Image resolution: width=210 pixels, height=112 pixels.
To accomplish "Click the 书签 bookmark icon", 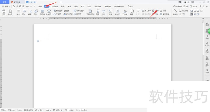I will [182, 14].
